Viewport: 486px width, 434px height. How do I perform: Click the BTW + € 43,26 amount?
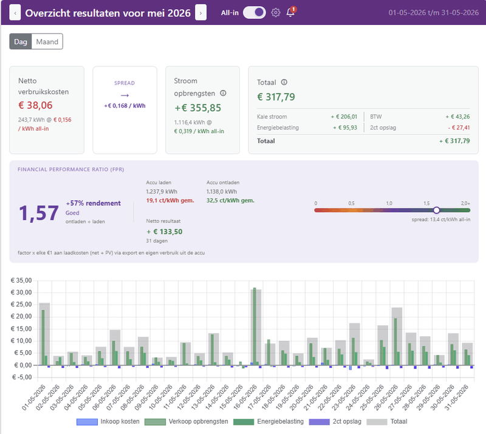[x=457, y=117]
